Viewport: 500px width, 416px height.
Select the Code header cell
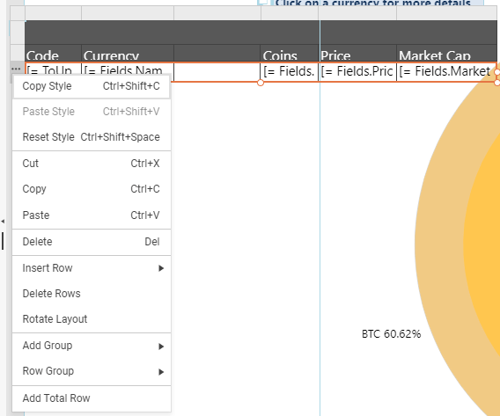point(53,54)
